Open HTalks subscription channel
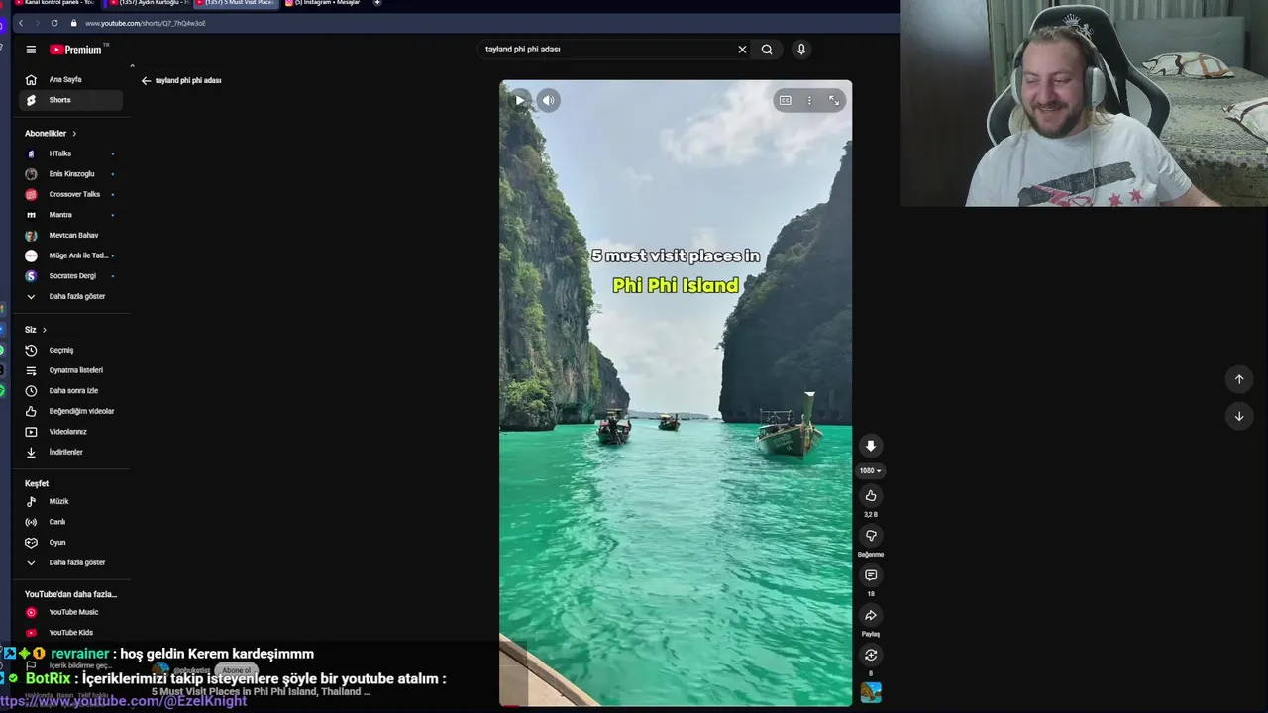 [71, 153]
